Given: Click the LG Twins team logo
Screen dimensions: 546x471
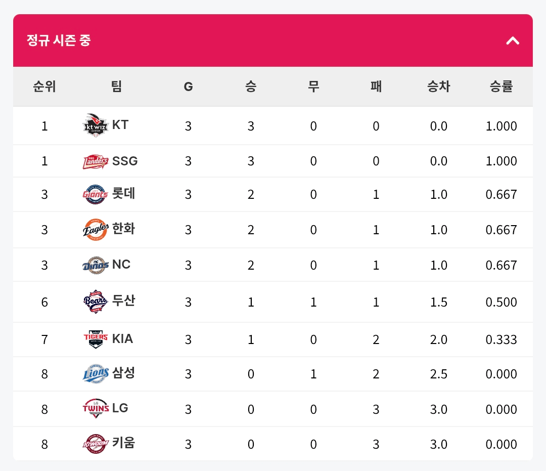Looking at the screenshot, I should (96, 409).
